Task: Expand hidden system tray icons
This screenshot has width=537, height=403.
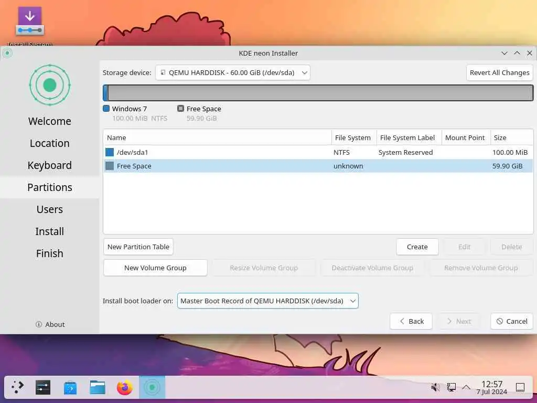Action: 466,387
